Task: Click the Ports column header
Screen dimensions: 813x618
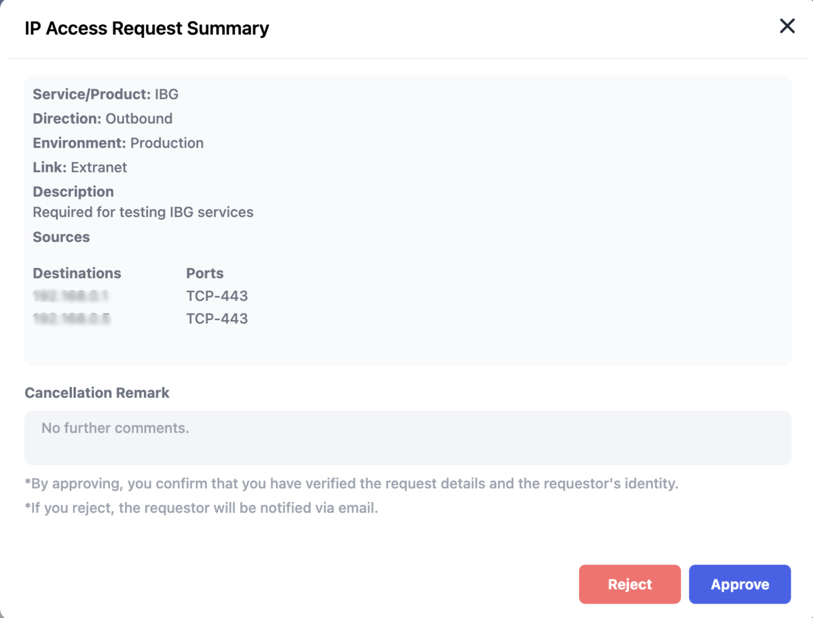Action: pos(205,273)
